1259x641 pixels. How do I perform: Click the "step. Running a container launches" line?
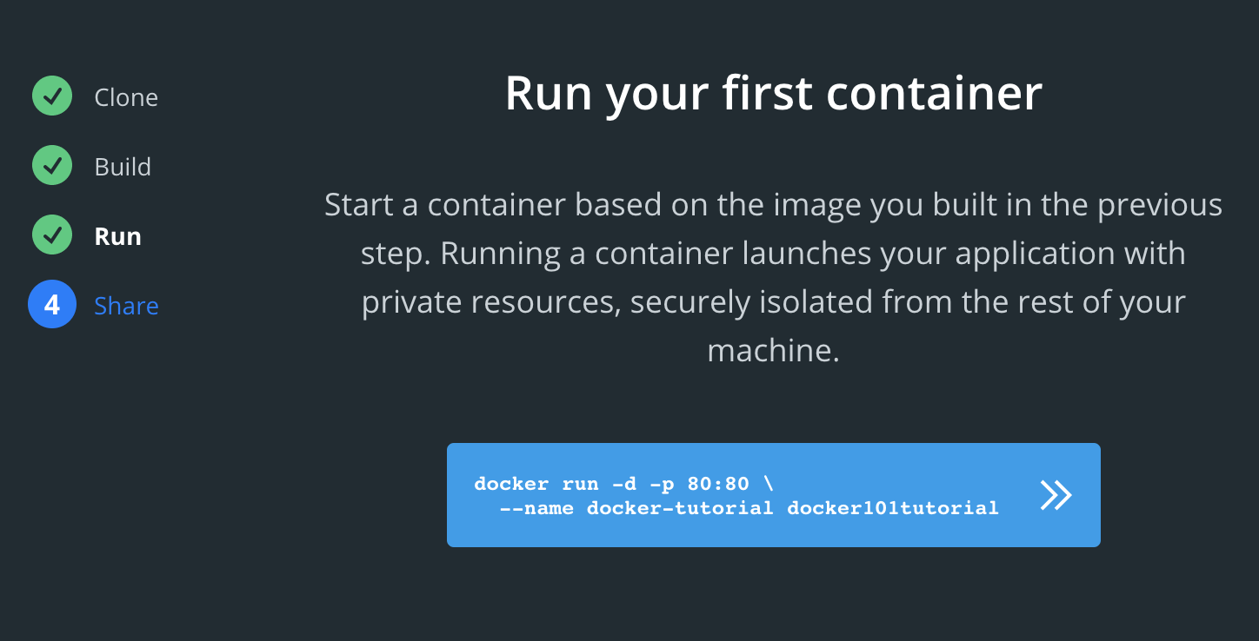773,254
